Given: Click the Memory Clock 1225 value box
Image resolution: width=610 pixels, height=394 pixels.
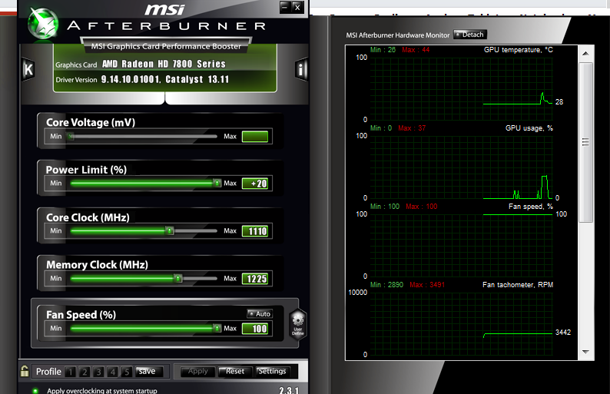Looking at the screenshot, I should click(x=255, y=279).
